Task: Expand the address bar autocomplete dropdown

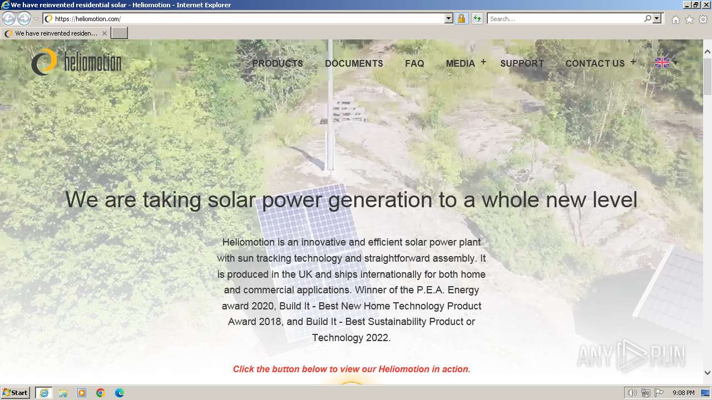Action: coord(449,19)
